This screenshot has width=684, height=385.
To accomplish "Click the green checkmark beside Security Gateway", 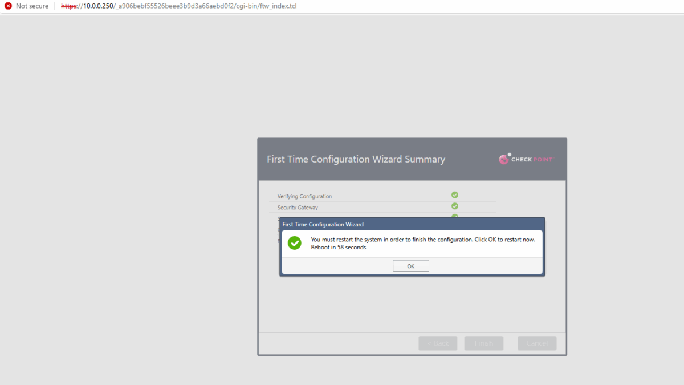I will (x=454, y=206).
